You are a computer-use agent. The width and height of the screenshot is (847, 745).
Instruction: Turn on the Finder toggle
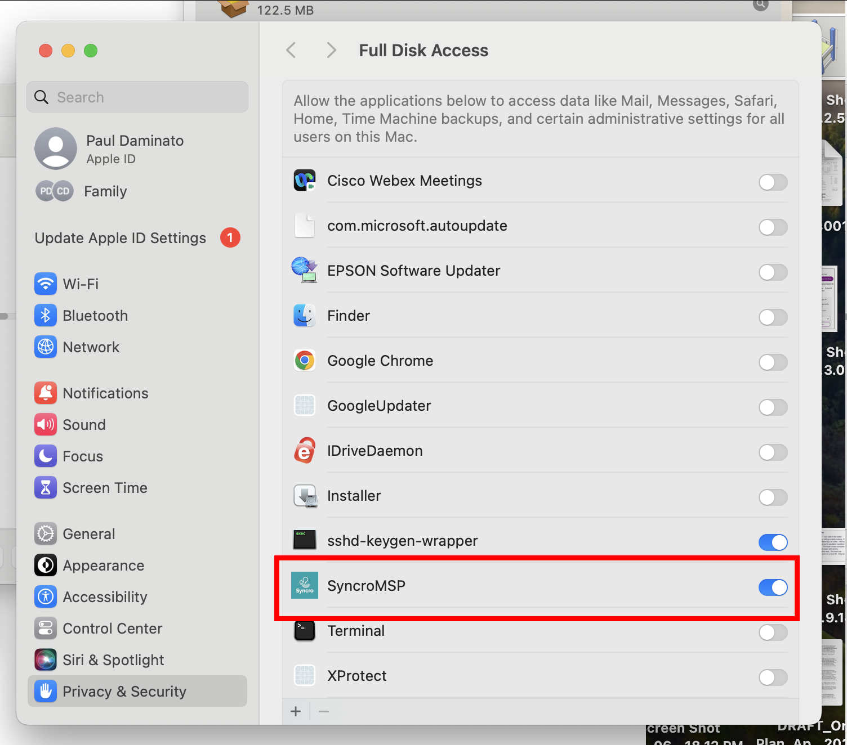pos(773,317)
